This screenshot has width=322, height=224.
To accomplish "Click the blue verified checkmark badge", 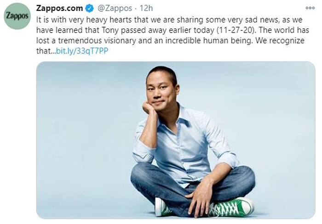I will [x=89, y=8].
